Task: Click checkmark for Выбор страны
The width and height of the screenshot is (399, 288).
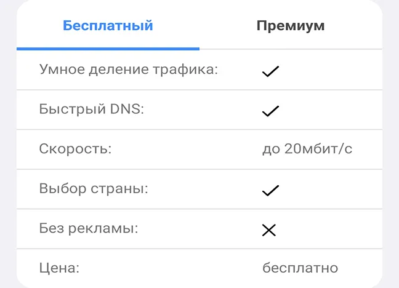Action: tap(270, 191)
